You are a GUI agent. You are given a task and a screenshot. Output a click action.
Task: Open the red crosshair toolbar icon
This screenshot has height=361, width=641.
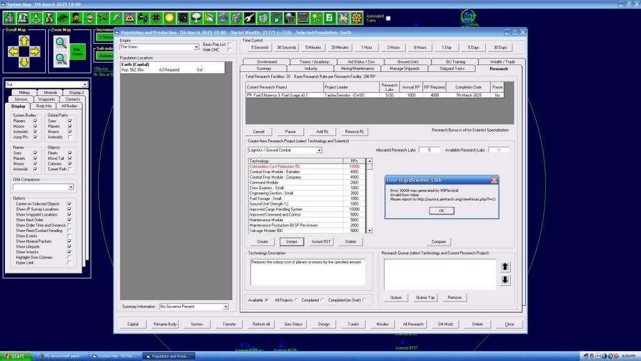pos(156,18)
